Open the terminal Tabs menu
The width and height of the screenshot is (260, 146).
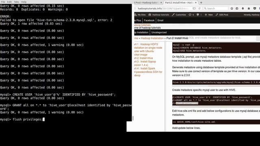(16, 2)
